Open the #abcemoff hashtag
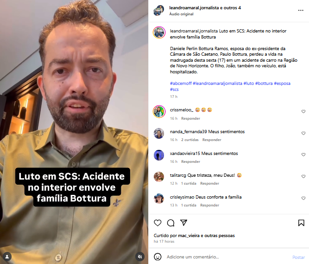The width and height of the screenshot is (309, 264). click(181, 83)
